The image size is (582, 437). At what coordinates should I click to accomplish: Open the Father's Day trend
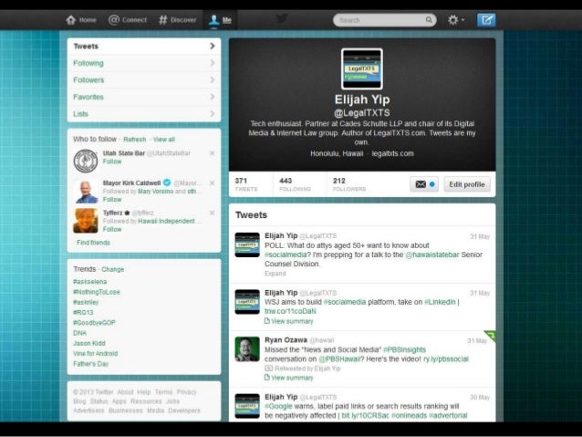click(91, 364)
